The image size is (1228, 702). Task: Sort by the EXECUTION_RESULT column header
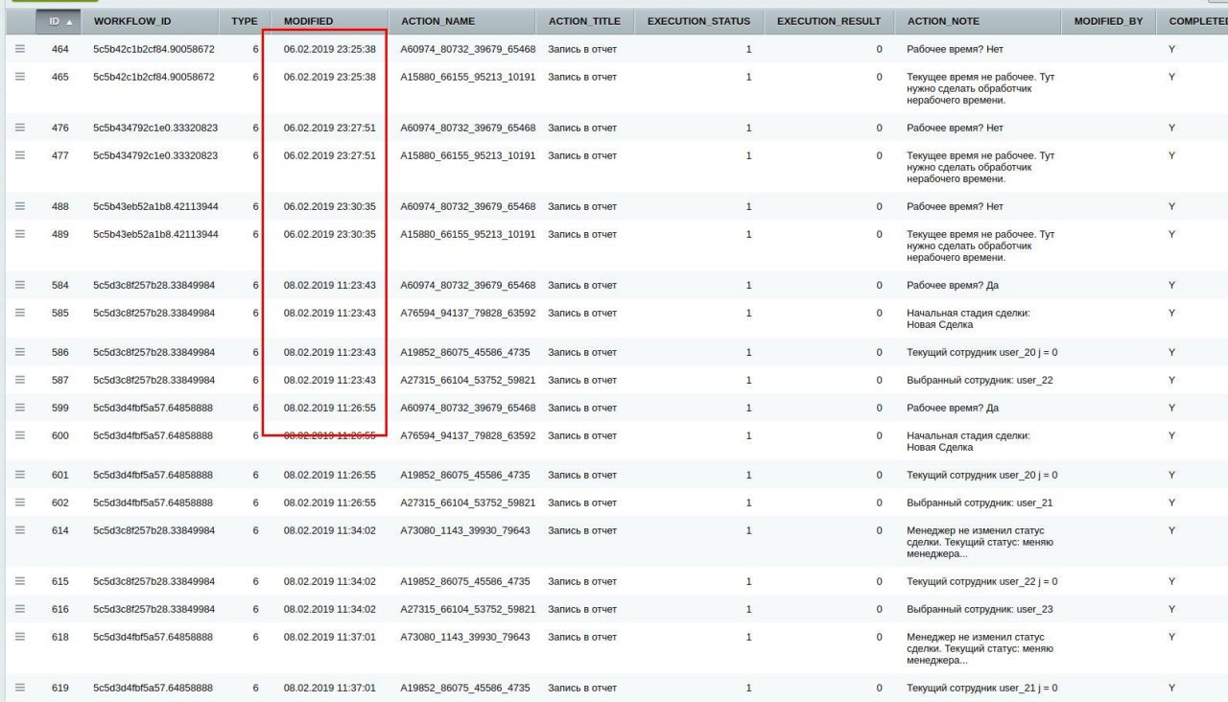828,21
